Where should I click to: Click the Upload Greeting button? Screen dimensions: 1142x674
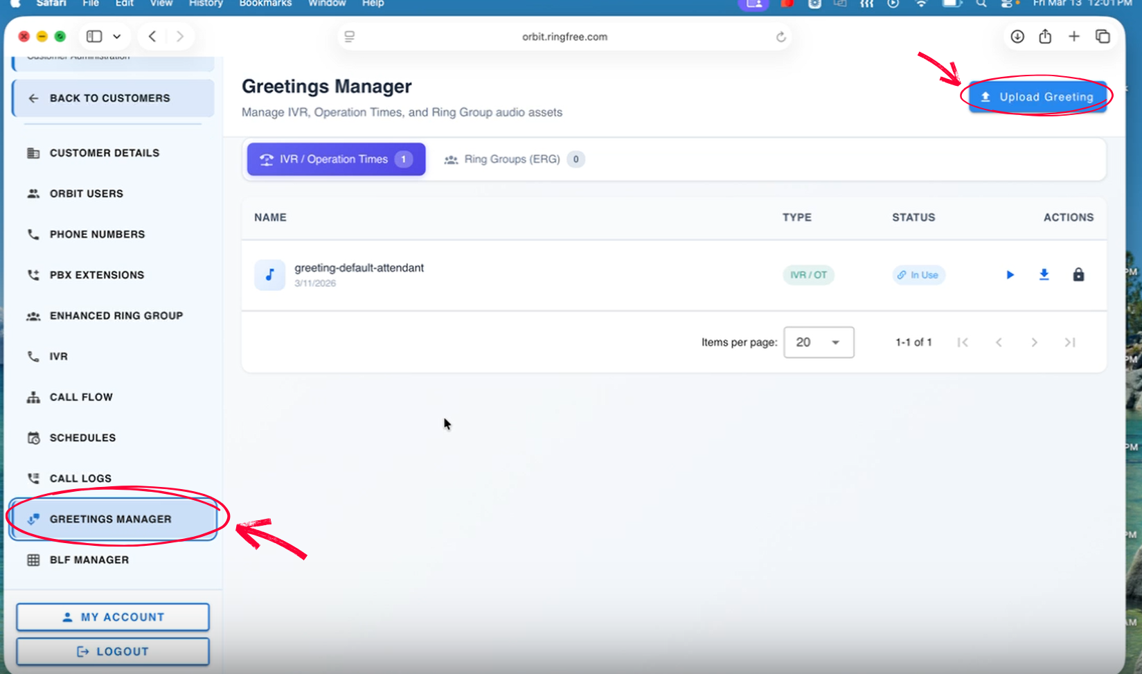(1037, 97)
